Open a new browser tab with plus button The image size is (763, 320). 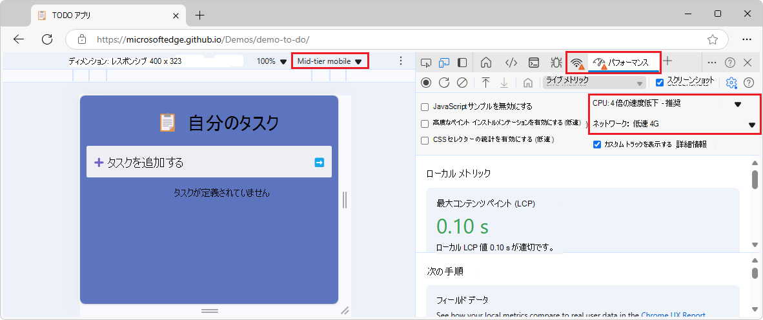[x=199, y=15]
